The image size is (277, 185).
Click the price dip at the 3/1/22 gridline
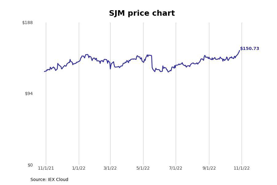pyautogui.click(x=110, y=69)
